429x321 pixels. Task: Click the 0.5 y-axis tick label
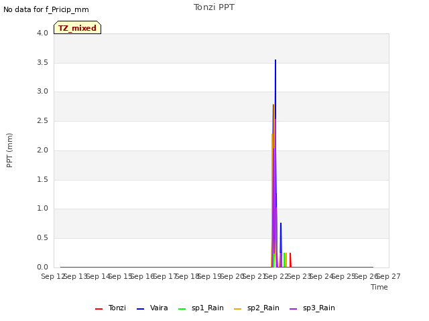click(43, 238)
